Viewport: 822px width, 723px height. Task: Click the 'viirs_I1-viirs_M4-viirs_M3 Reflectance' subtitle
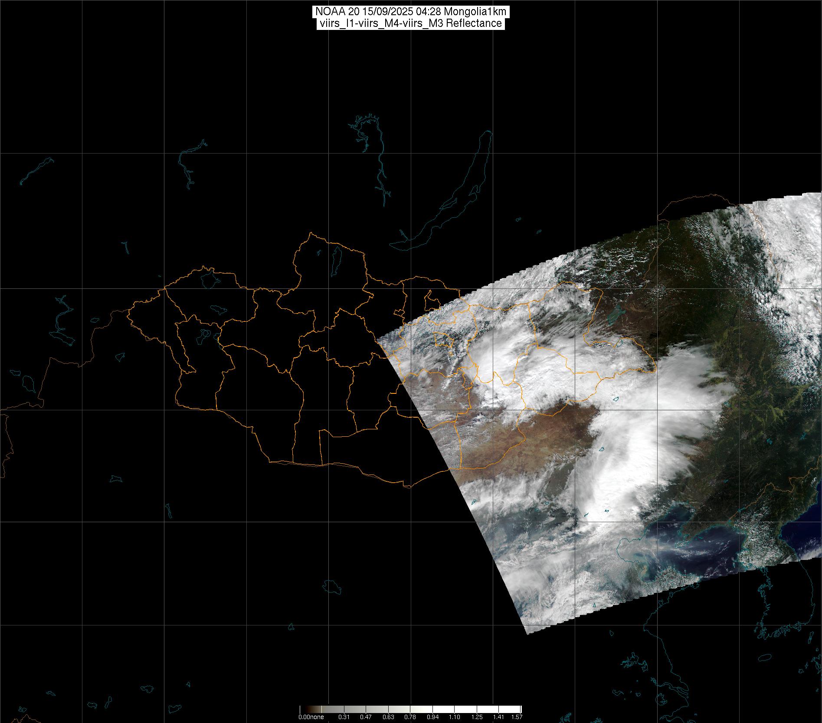pos(410,23)
